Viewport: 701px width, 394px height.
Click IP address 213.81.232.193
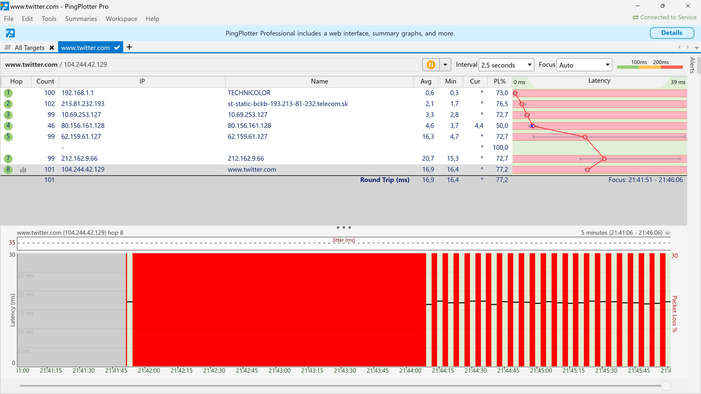click(83, 104)
